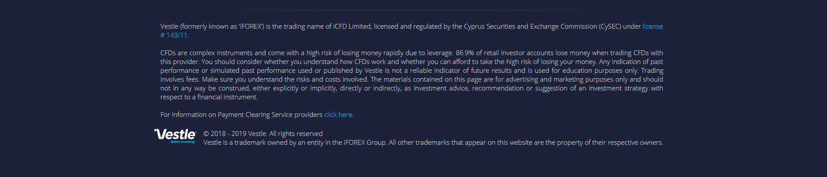Image resolution: width=827 pixels, height=177 pixels.
Task: Click the 'All rights reserved' text
Action: tap(296, 134)
